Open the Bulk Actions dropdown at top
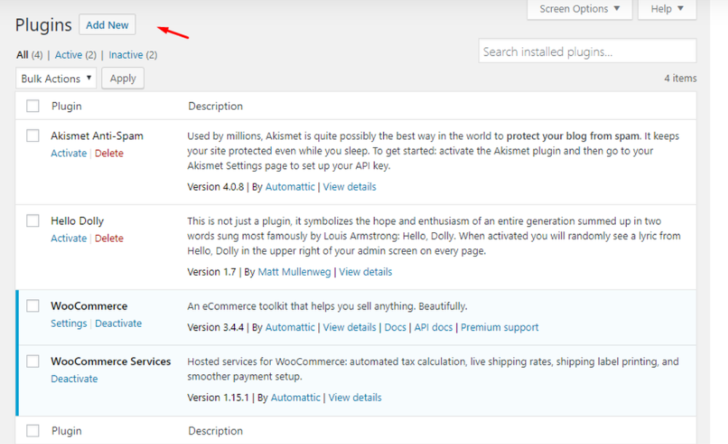This screenshot has width=728, height=444. (56, 79)
